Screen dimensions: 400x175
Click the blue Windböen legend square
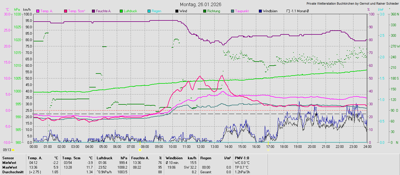260,11
